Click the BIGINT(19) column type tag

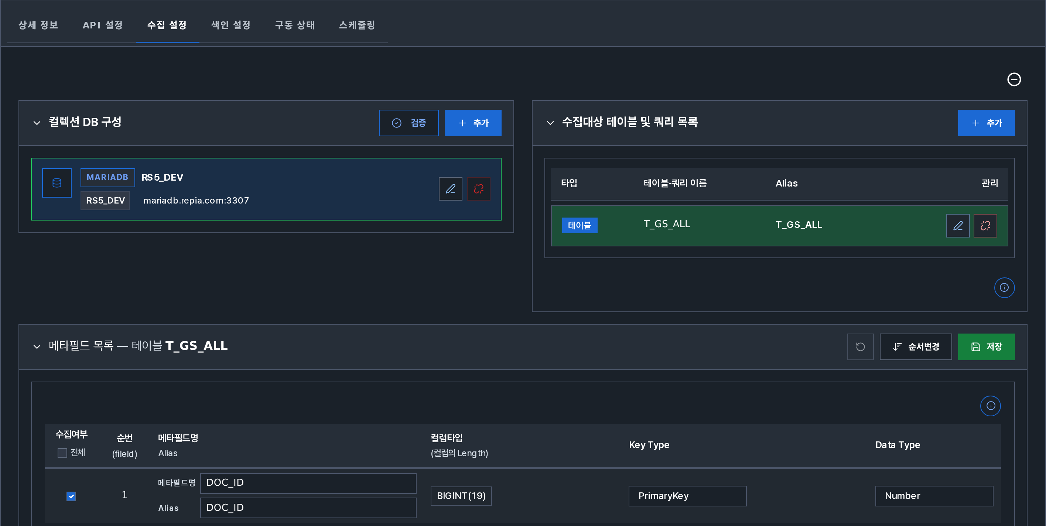tap(461, 496)
